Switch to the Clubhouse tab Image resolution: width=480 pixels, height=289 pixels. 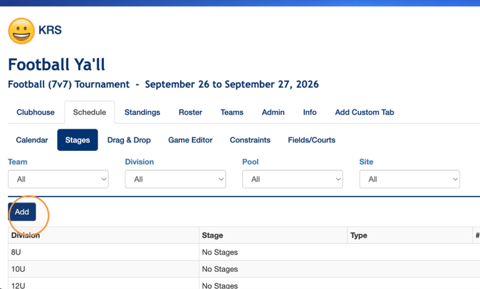click(x=36, y=112)
